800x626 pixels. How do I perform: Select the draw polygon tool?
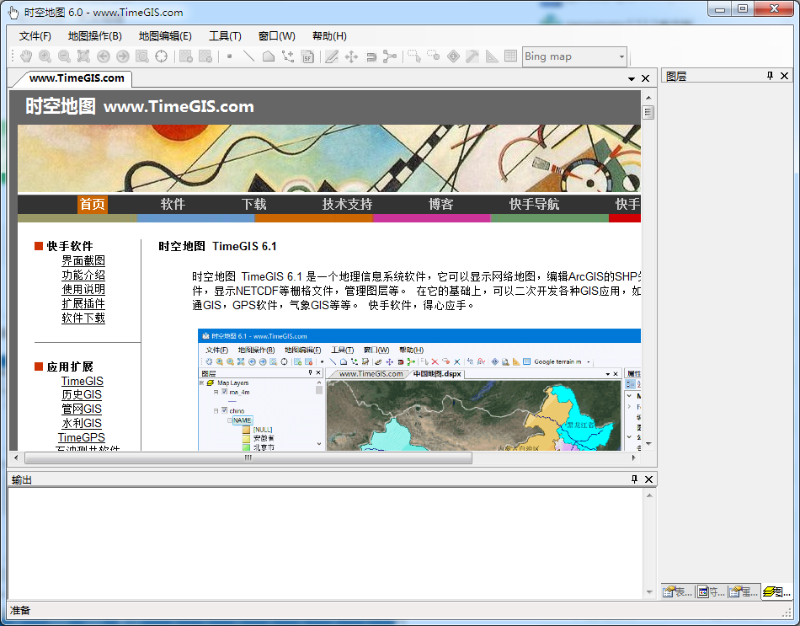point(269,56)
